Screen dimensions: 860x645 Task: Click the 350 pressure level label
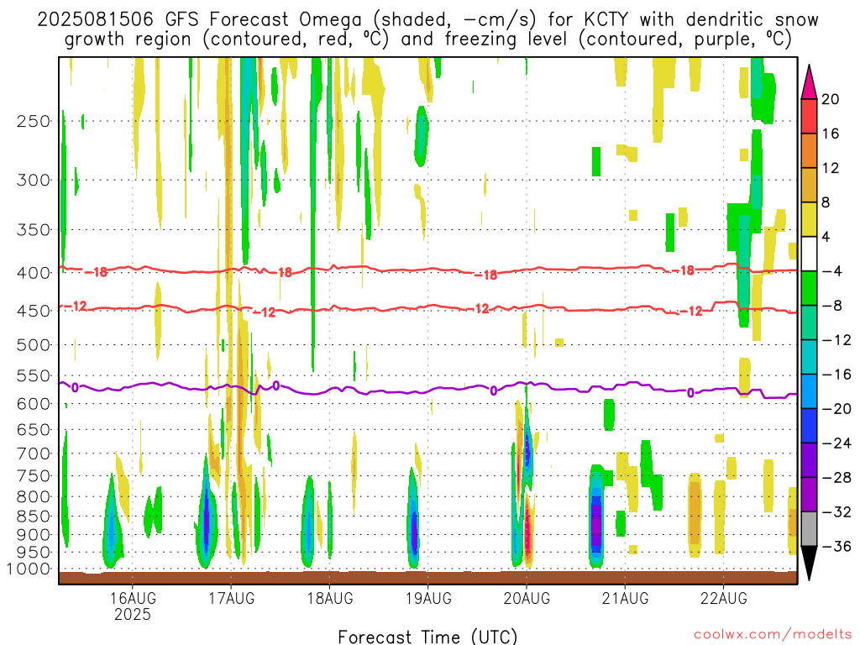coord(34,230)
